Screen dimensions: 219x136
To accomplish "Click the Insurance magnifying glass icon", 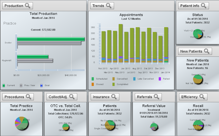I will coord(114,97).
